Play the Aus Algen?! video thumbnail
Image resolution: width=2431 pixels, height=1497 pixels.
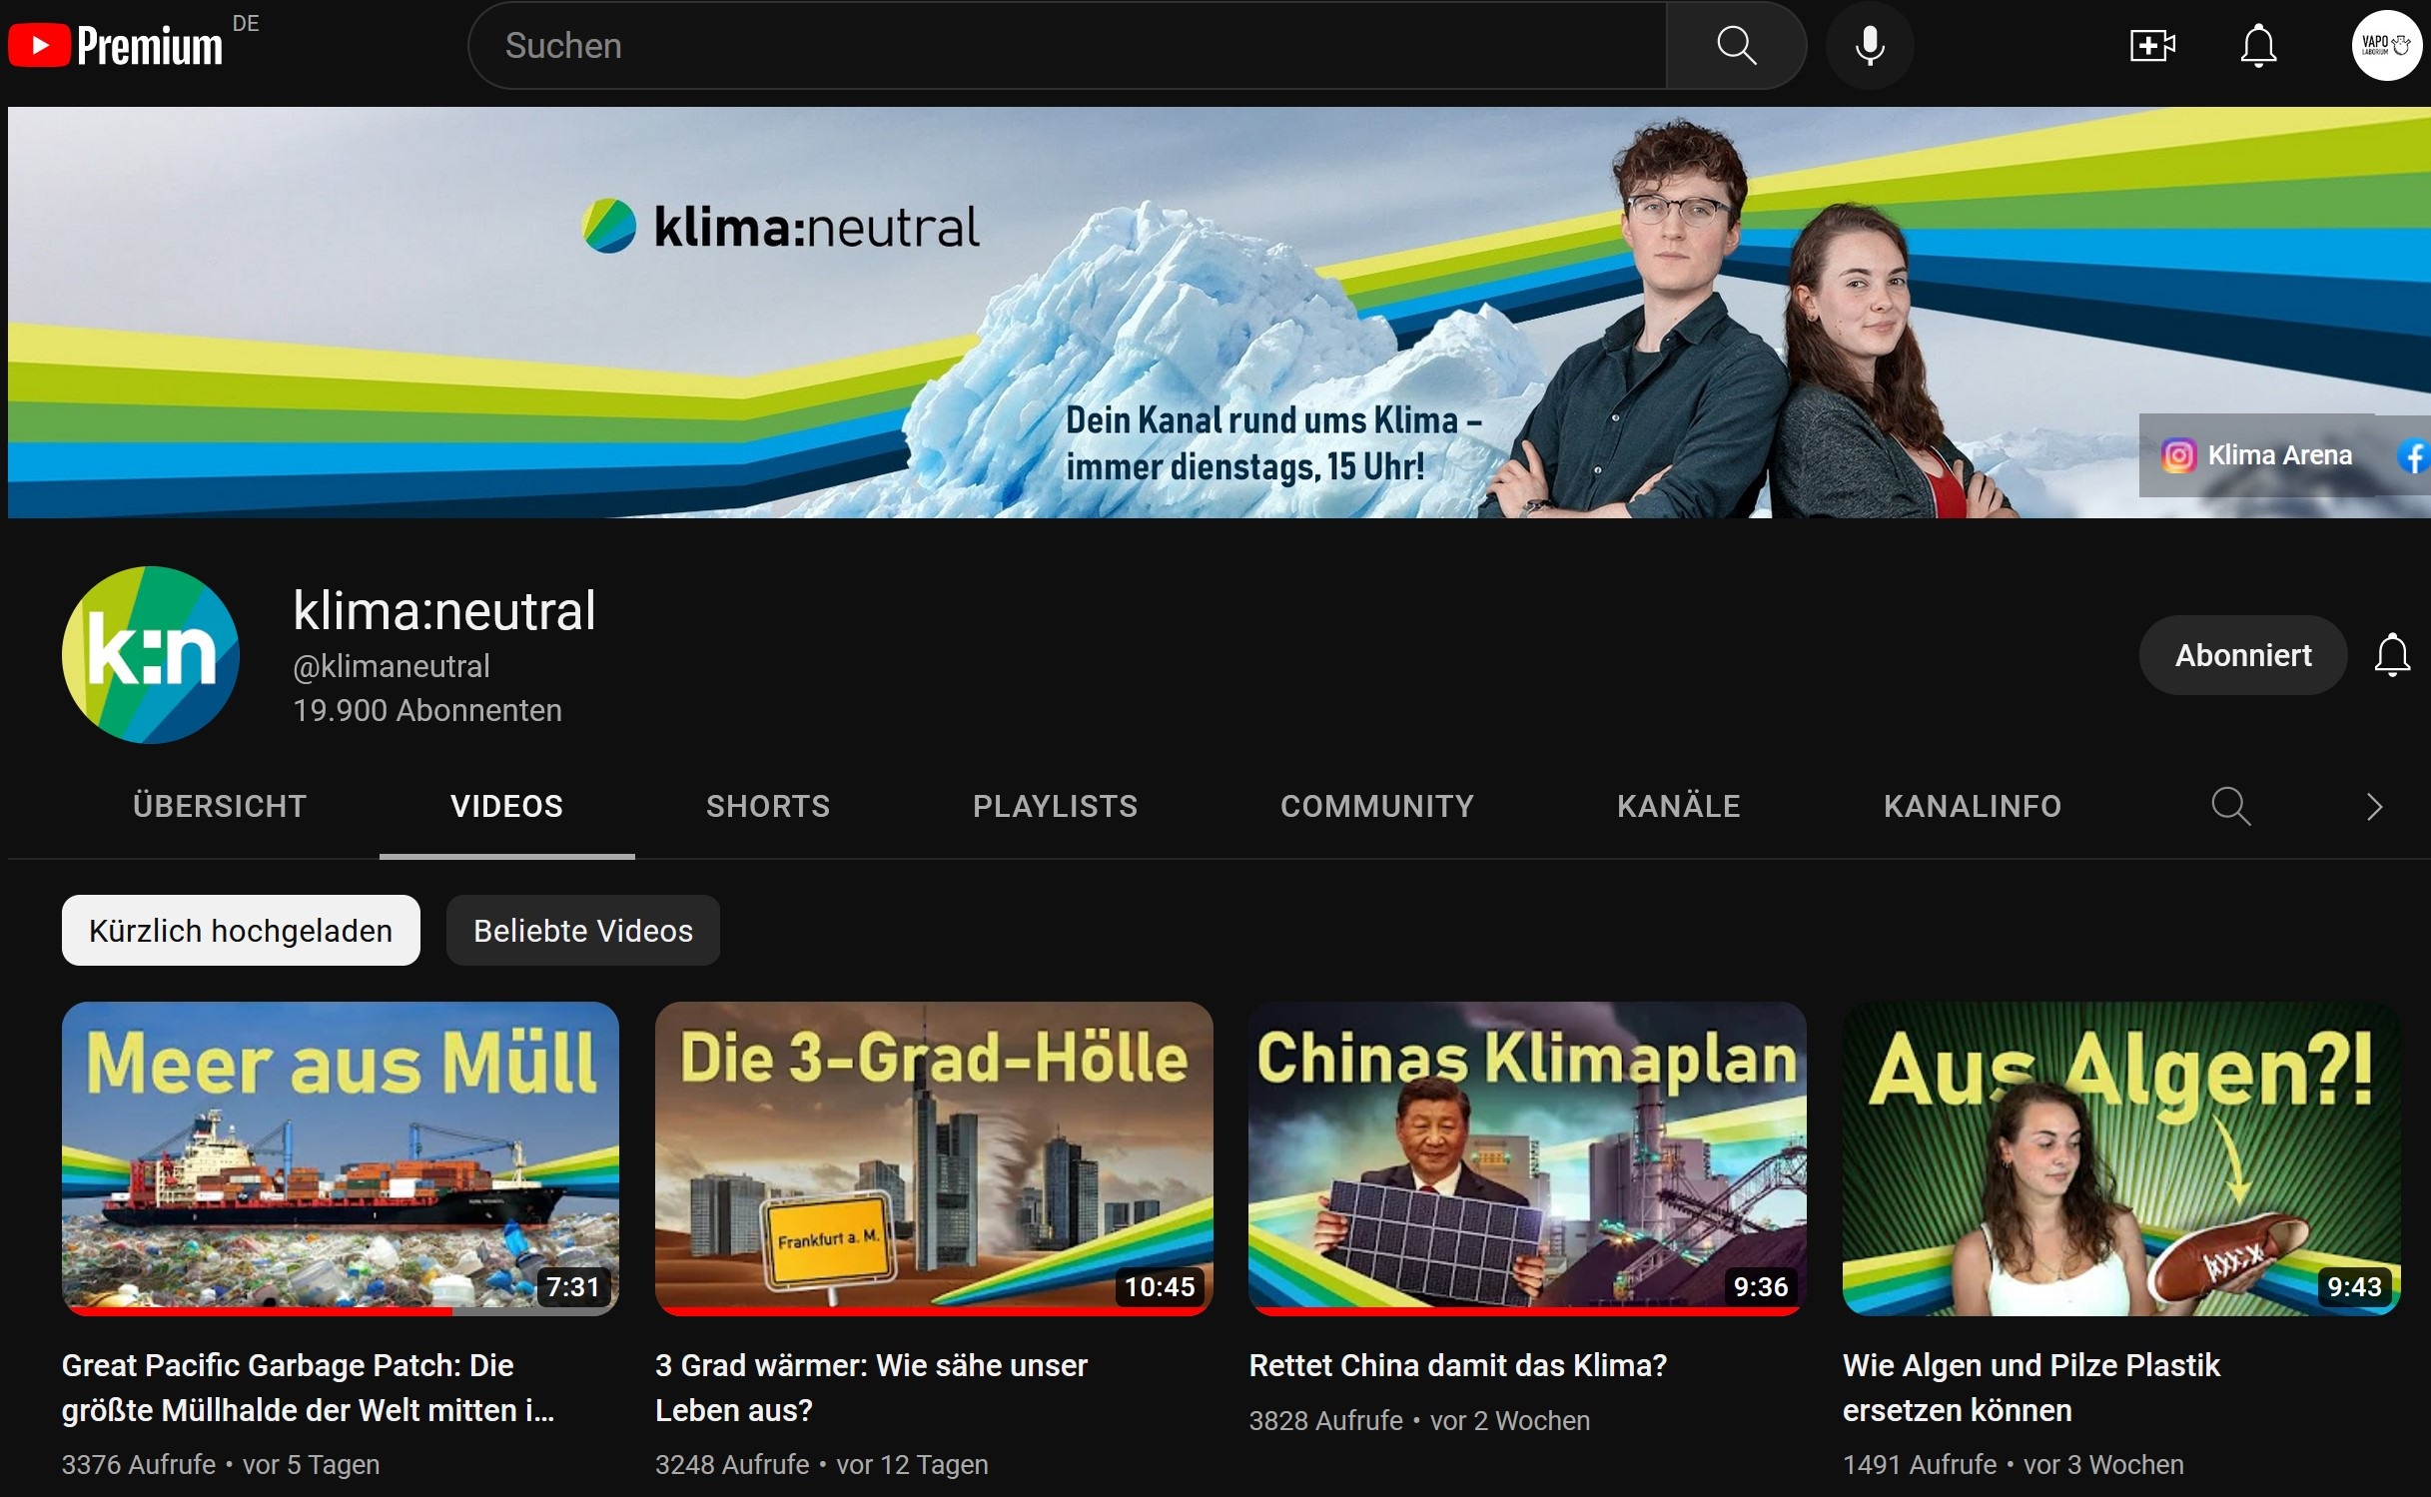click(x=2121, y=1158)
